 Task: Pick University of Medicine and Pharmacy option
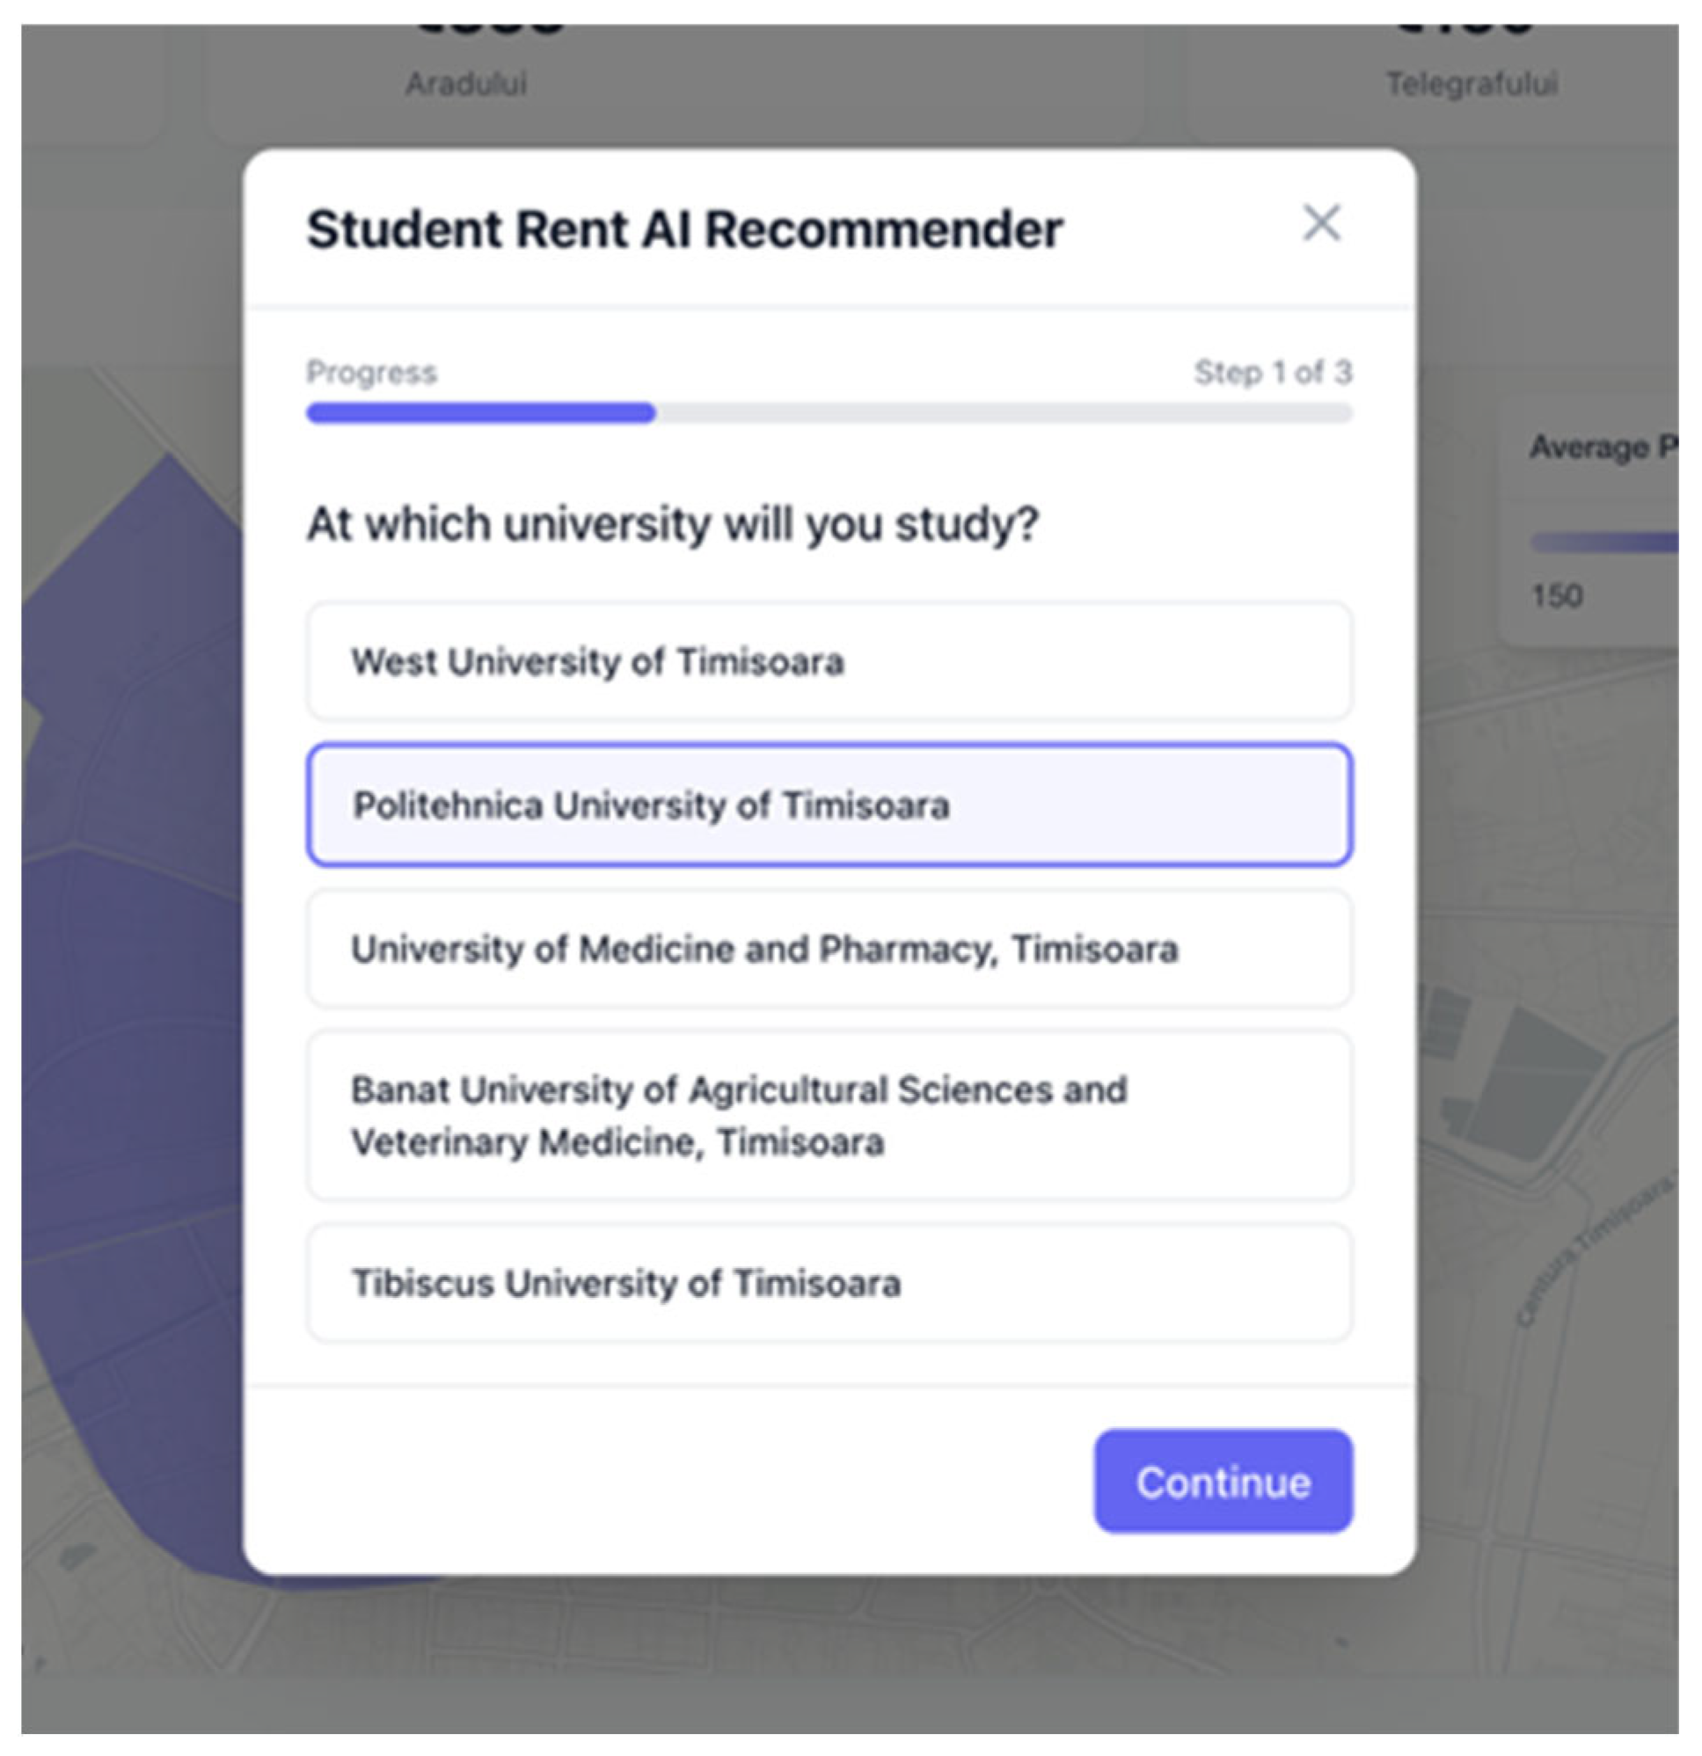click(829, 949)
